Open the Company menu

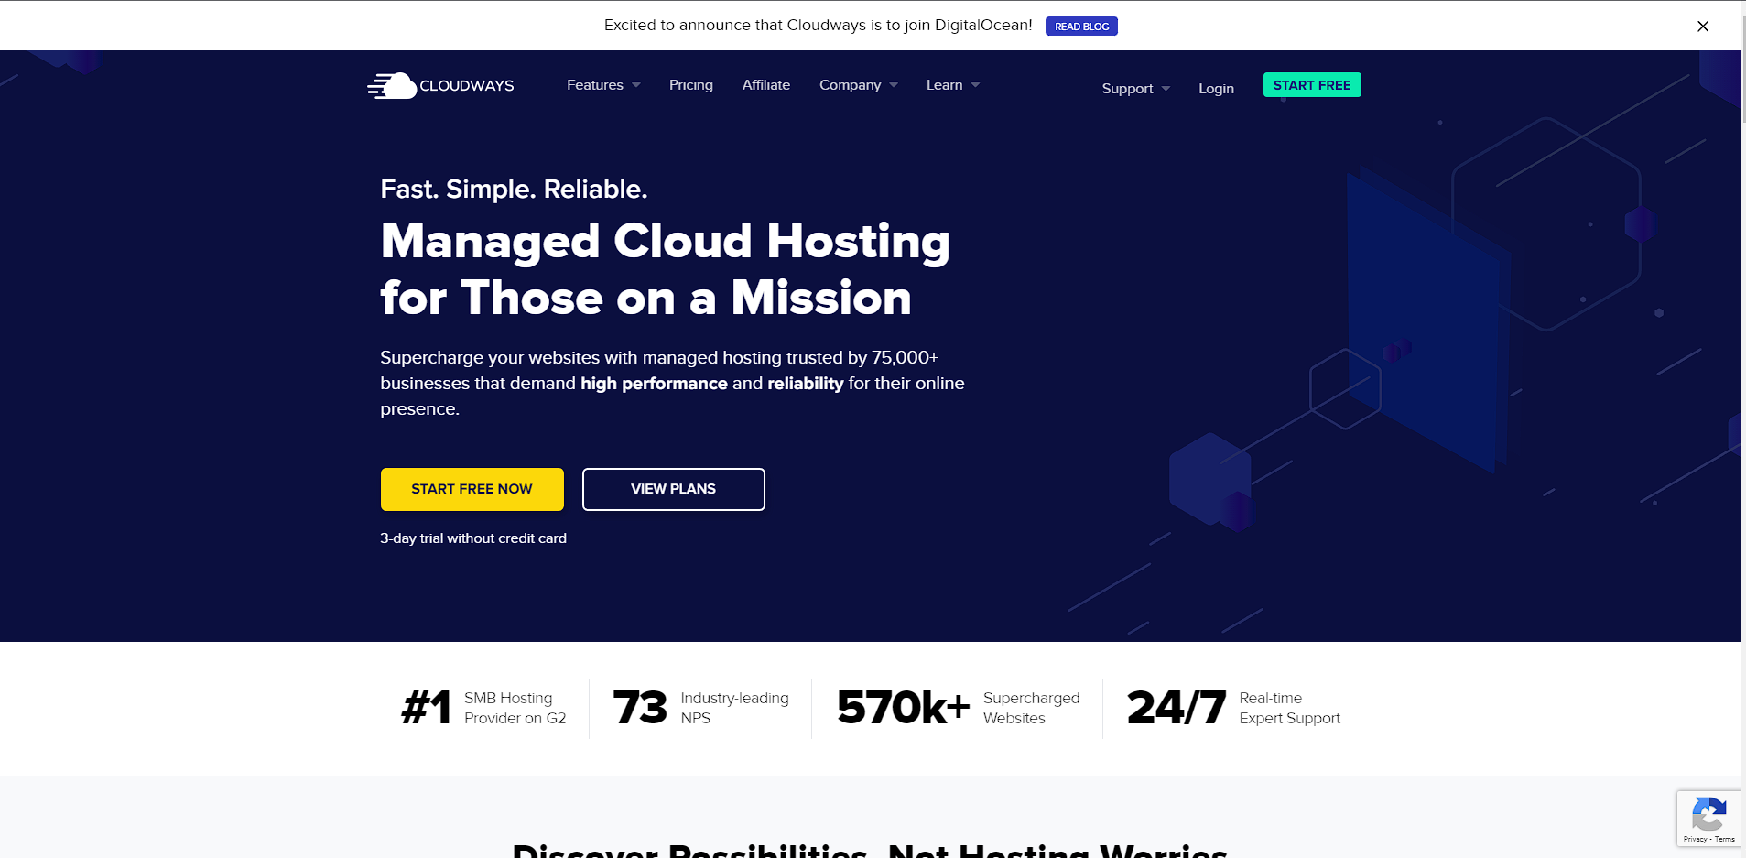[851, 85]
